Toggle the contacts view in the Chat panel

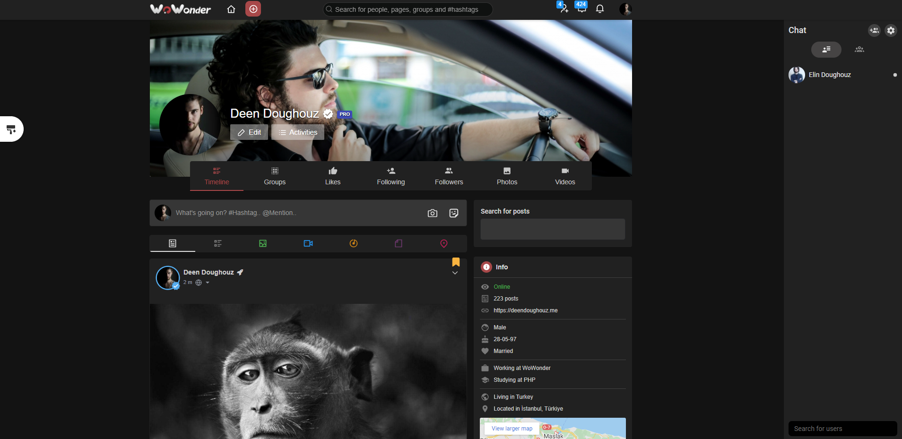tap(826, 49)
